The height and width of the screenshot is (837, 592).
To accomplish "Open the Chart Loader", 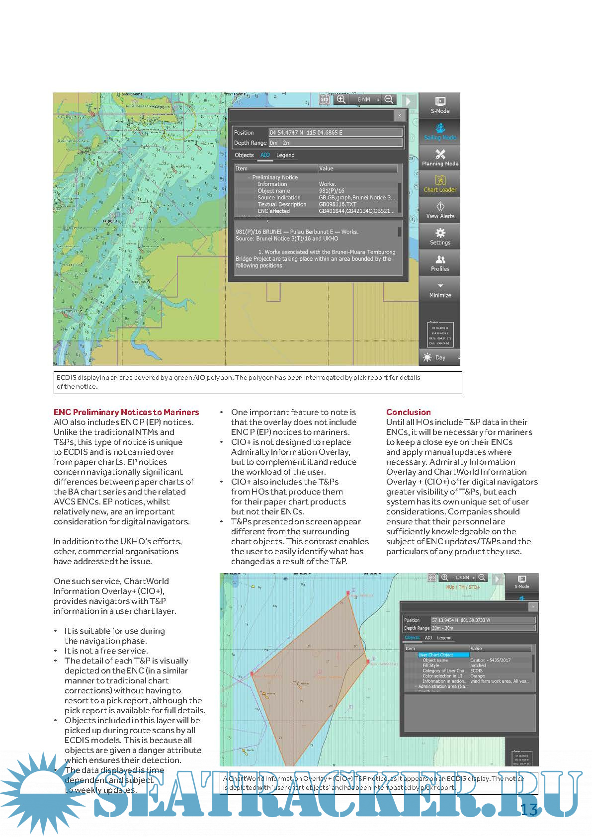I will click(x=439, y=184).
